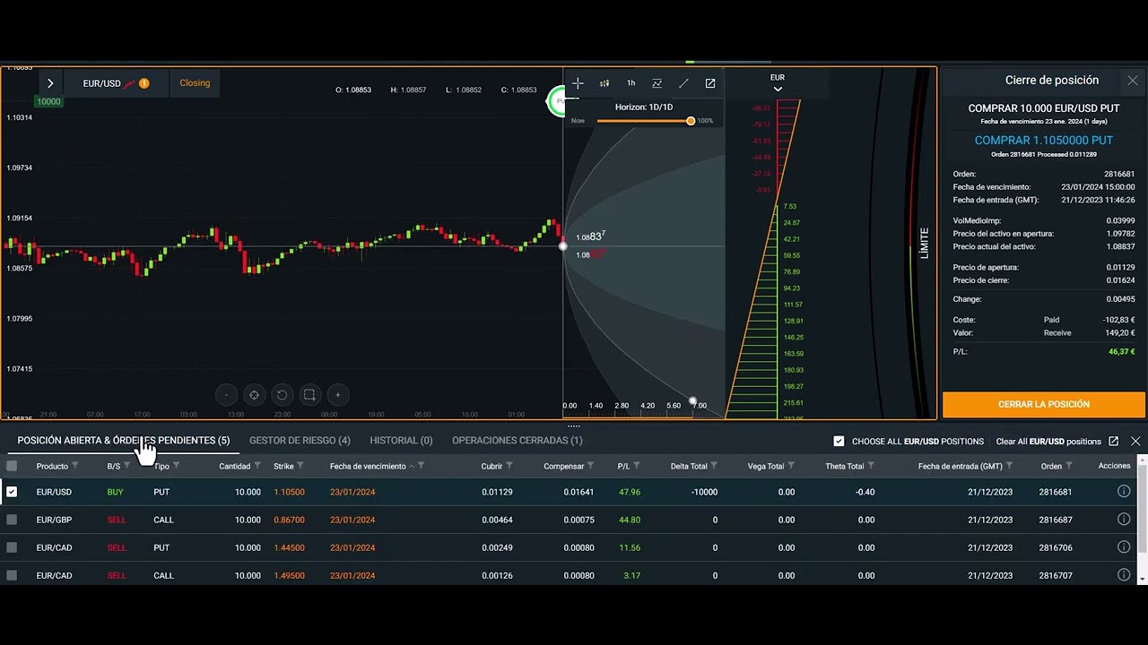Sort by Fecha de vencimiento header
This screenshot has width=1148, height=645.
pos(368,466)
